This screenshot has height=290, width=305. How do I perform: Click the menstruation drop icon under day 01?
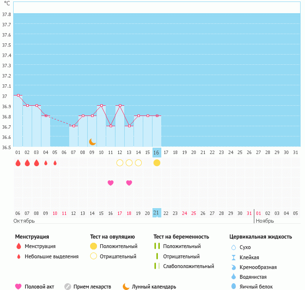click(x=18, y=163)
